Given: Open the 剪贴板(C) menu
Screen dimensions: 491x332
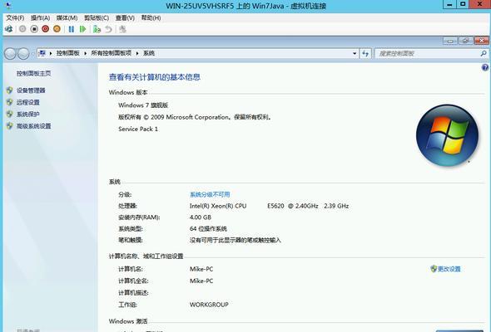Looking at the screenshot, I should (97, 17).
